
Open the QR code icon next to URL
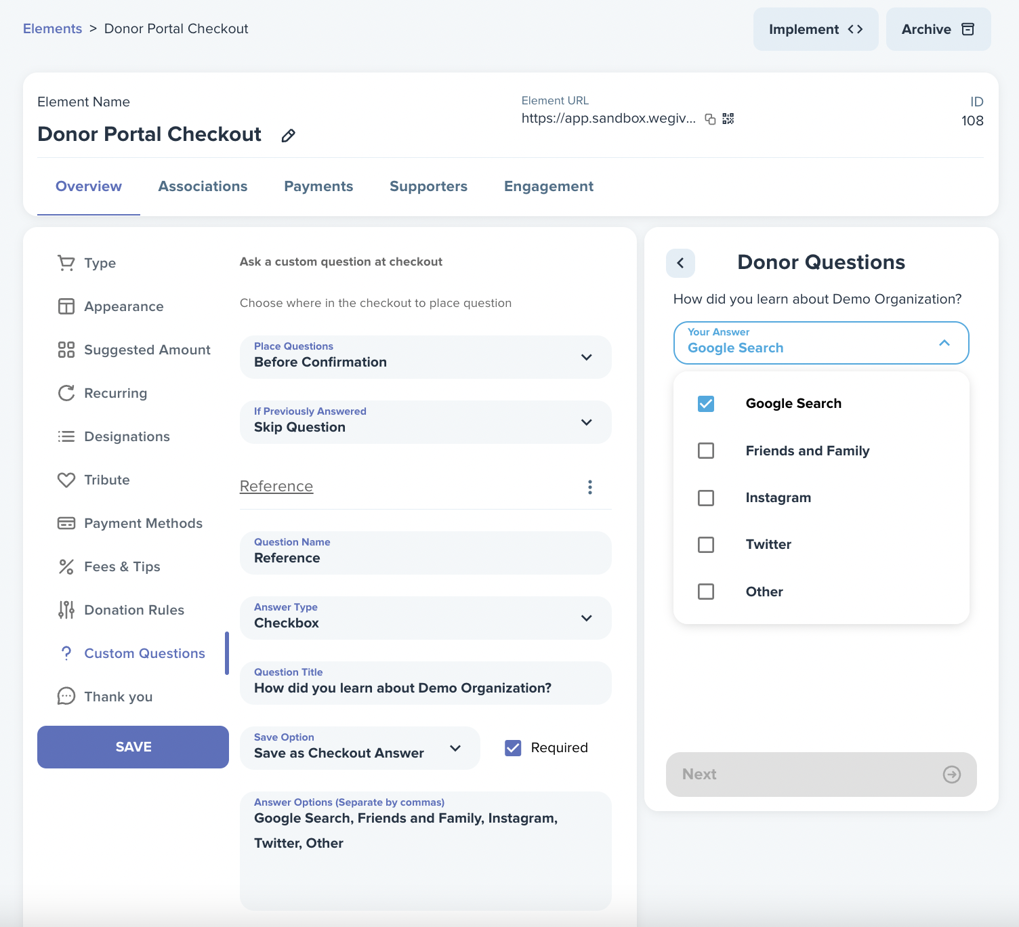pyautogui.click(x=728, y=119)
